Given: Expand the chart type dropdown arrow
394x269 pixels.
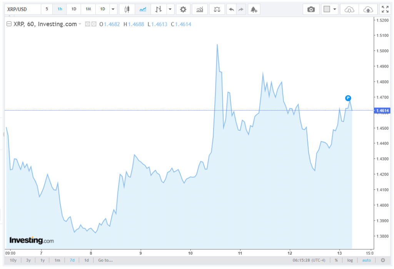Looking at the screenshot, I should (x=170, y=9).
